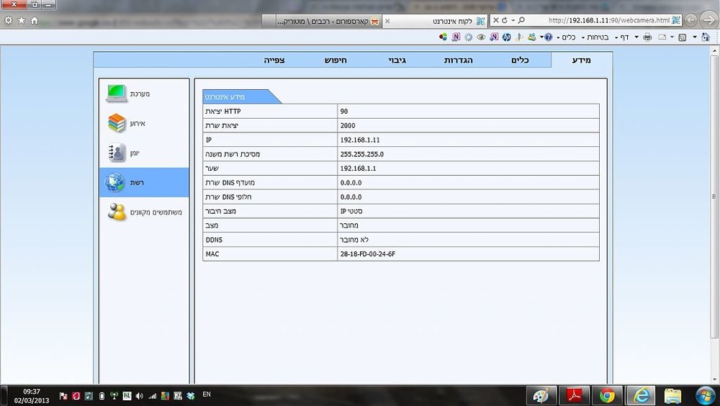Open browser settings gear at top left
The height and width of the screenshot is (406, 720).
pos(8,20)
